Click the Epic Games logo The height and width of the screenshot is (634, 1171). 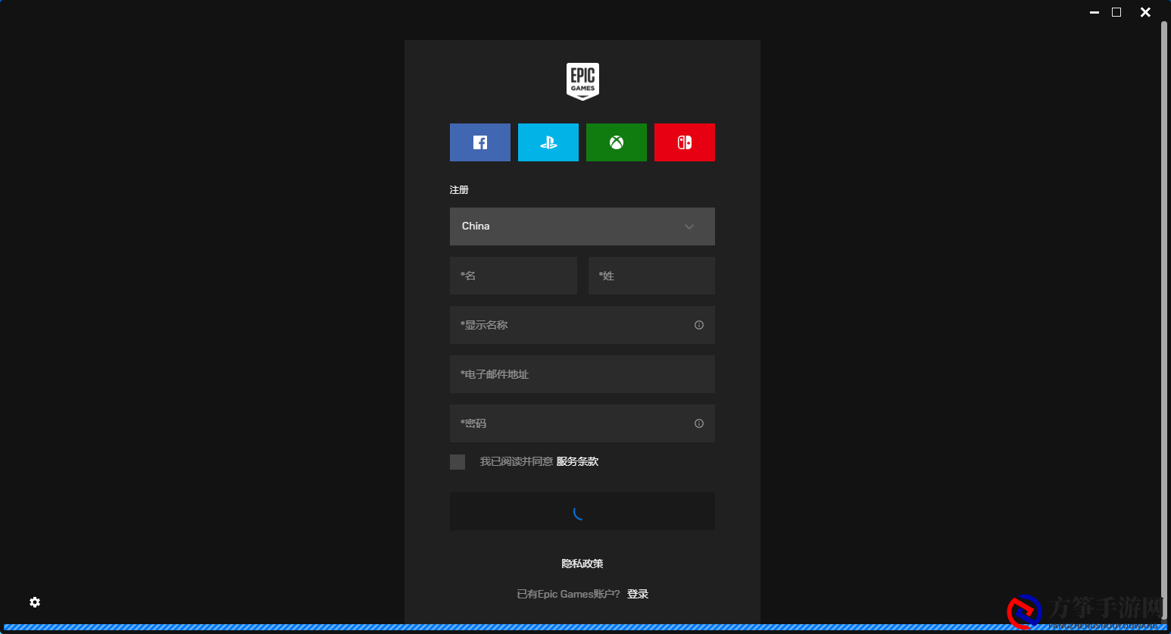tap(582, 81)
